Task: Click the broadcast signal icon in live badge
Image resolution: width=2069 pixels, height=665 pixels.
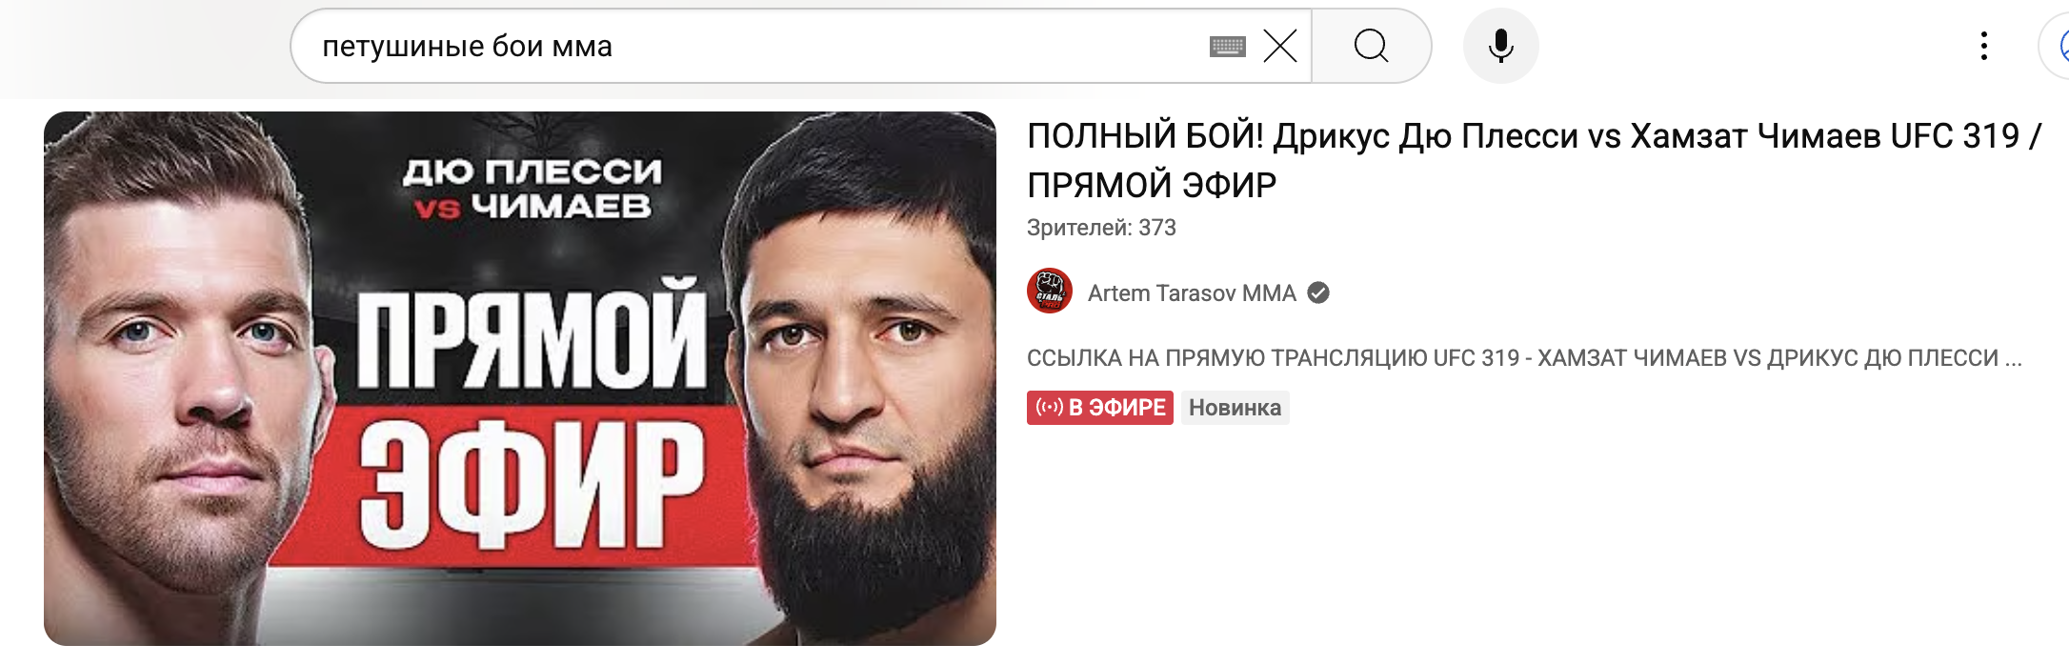Action: 1049,407
